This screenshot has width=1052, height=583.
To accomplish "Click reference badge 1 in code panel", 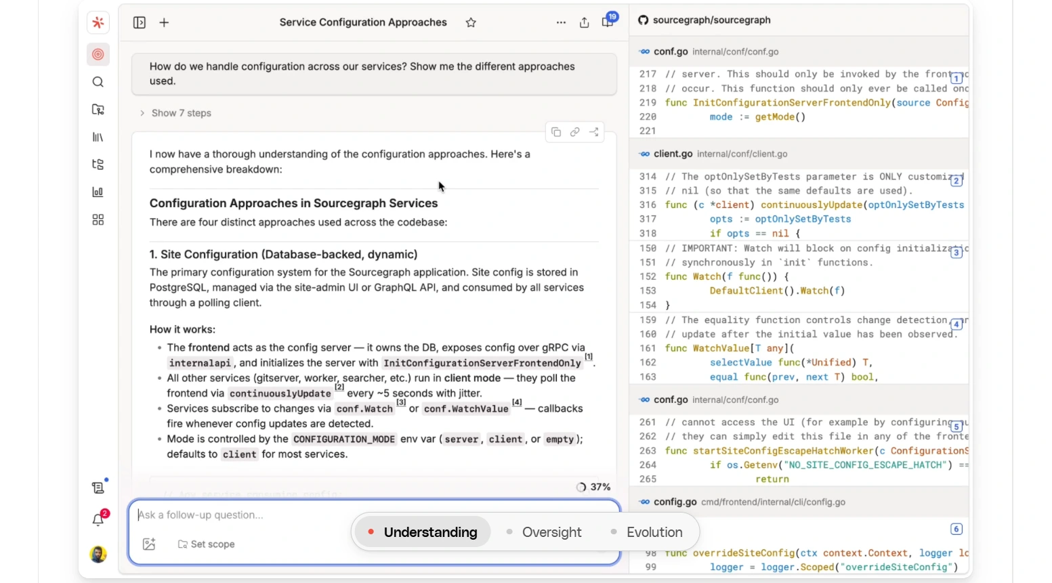I will 956,79.
